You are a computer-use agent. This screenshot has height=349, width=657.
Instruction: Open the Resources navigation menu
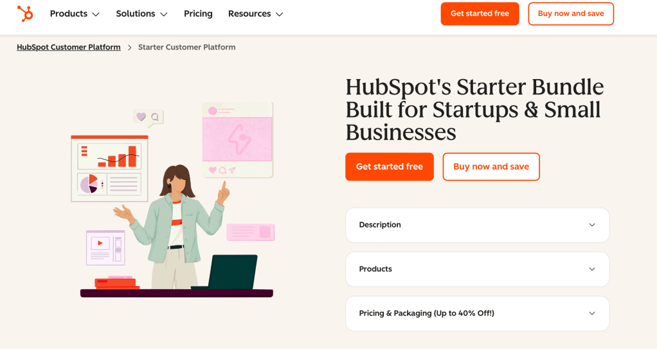coord(249,13)
